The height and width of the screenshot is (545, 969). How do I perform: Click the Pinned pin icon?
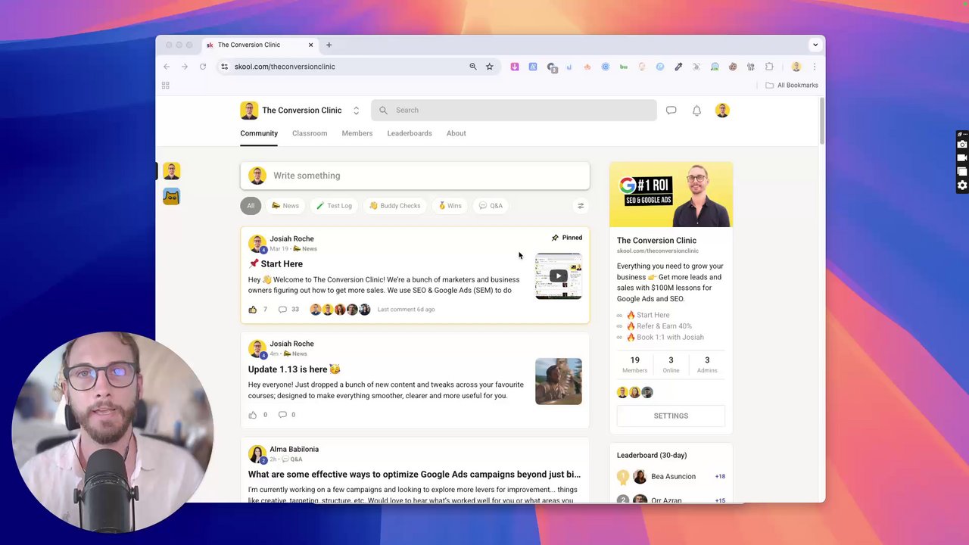click(555, 238)
